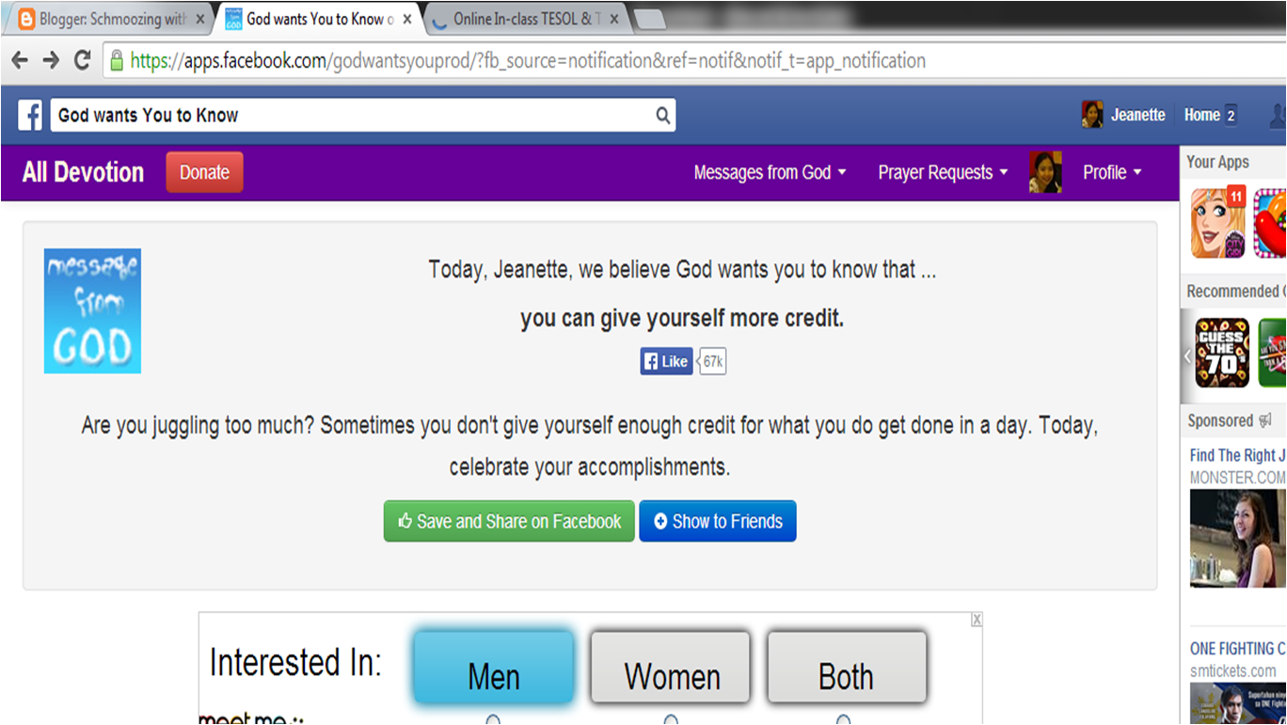Click the Facebook Like button
1287x725 pixels.
coord(667,361)
